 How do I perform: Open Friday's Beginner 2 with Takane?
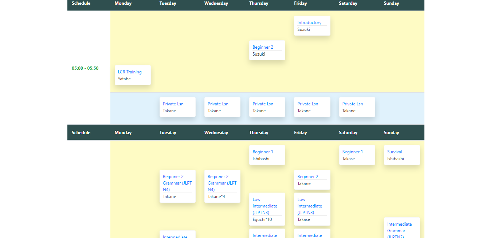[307, 177]
